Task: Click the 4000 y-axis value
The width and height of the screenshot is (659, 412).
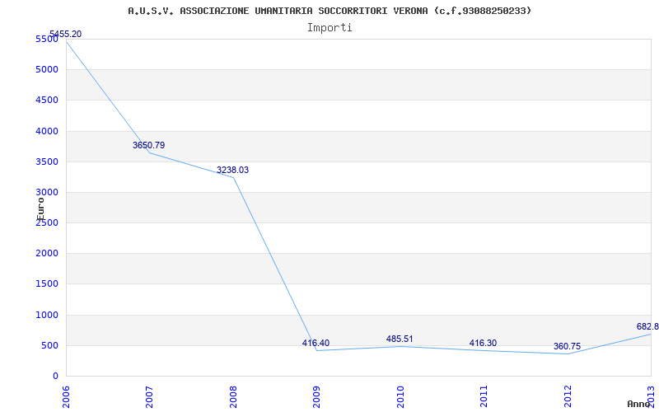Action: click(x=47, y=131)
